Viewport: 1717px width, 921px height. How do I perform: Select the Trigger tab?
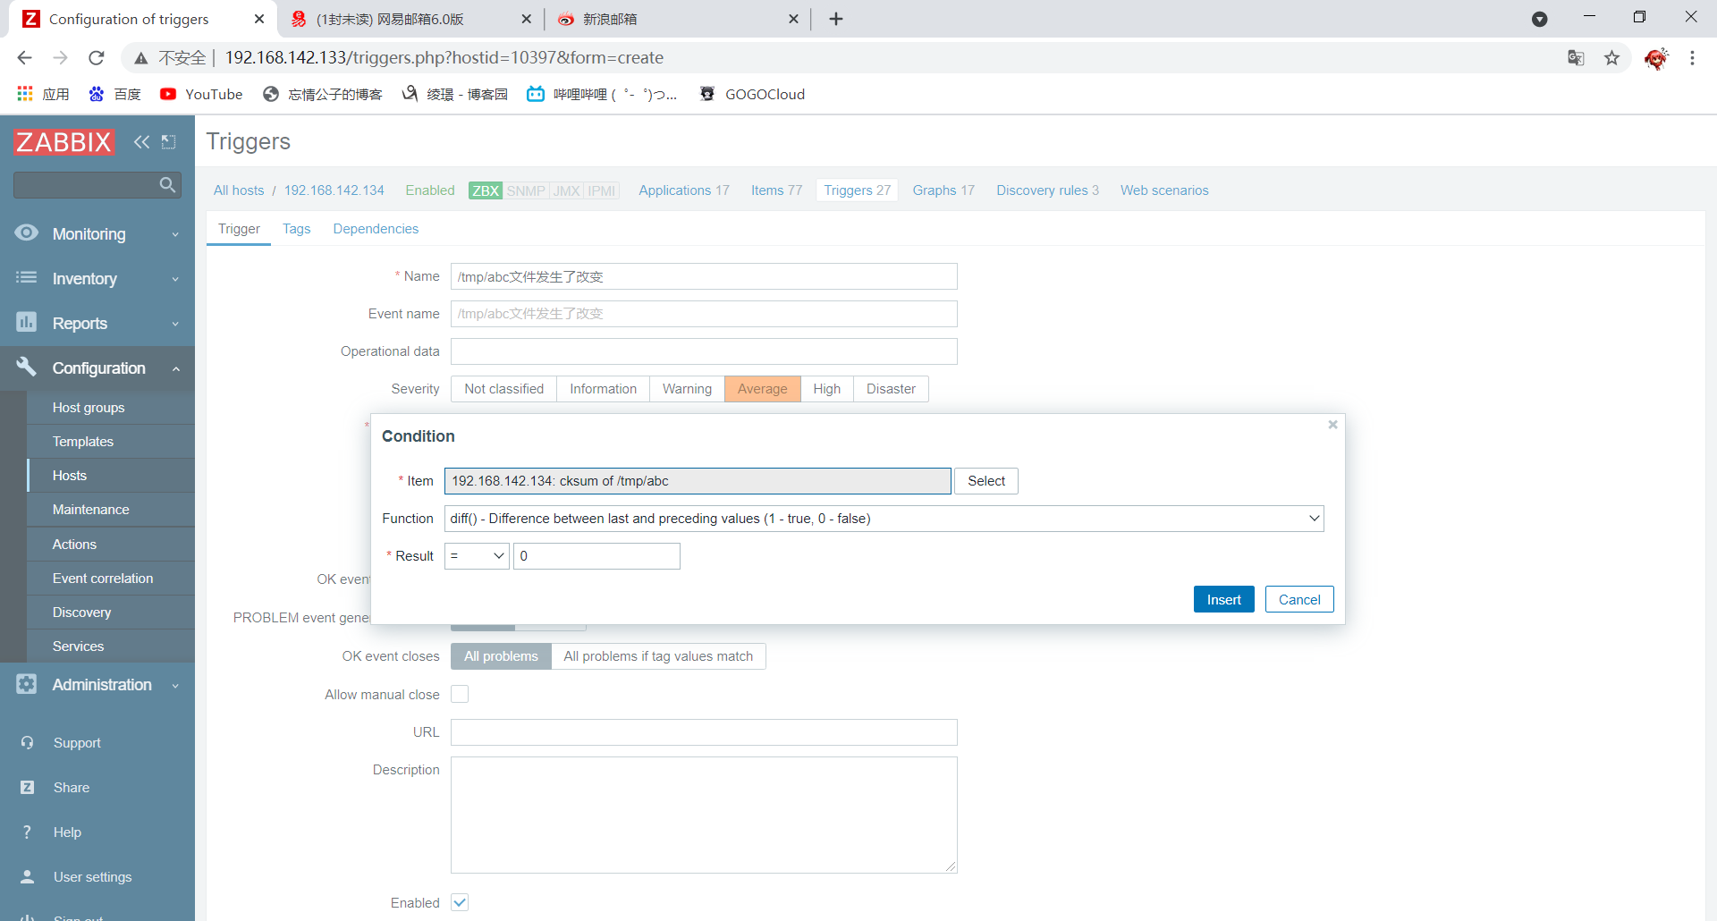(239, 229)
